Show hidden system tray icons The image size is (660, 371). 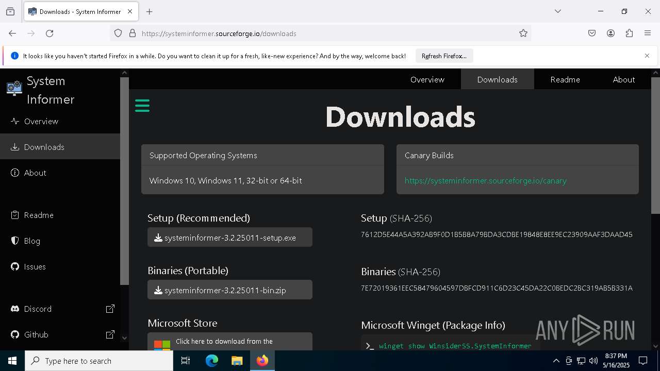click(x=556, y=361)
